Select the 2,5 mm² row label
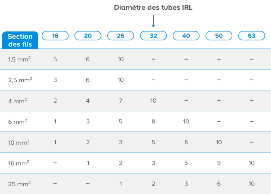This screenshot has width=271, height=194. pyautogui.click(x=20, y=80)
